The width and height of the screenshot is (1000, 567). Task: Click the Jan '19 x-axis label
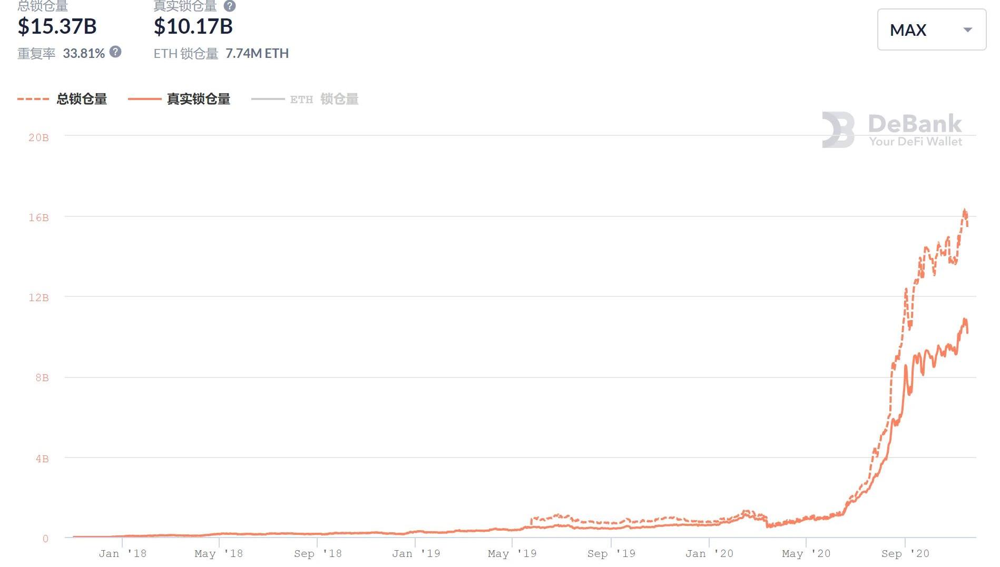click(416, 553)
